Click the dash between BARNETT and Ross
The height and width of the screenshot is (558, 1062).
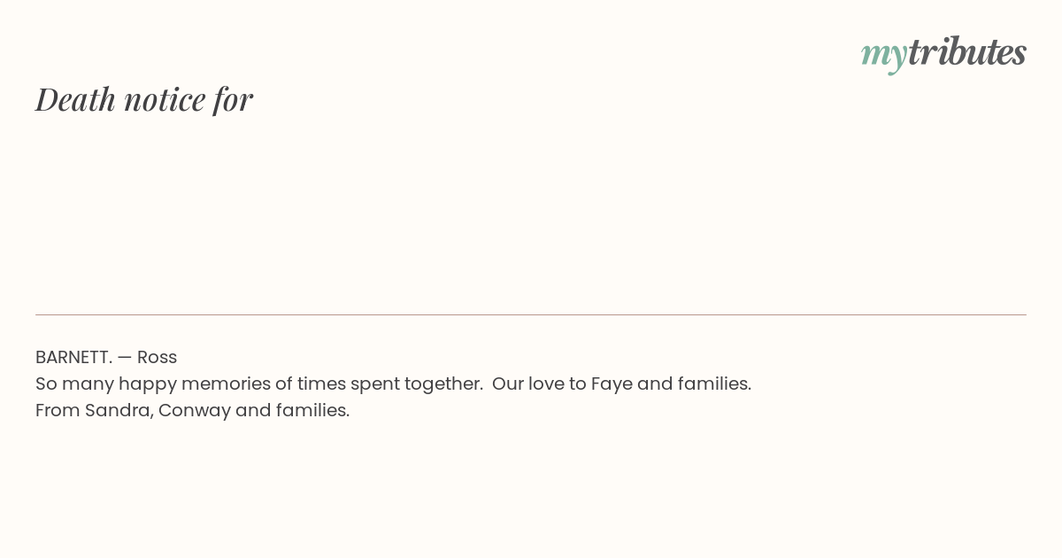pyautogui.click(x=124, y=357)
